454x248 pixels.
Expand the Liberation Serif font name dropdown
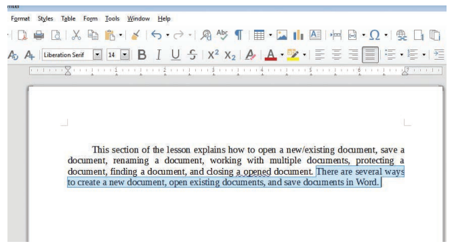(98, 55)
